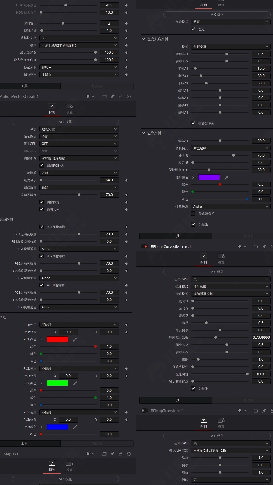Click color dot of MotionVectorsCreate1 header
Viewport: 273px width, 485px height.
click(x=88, y=96)
